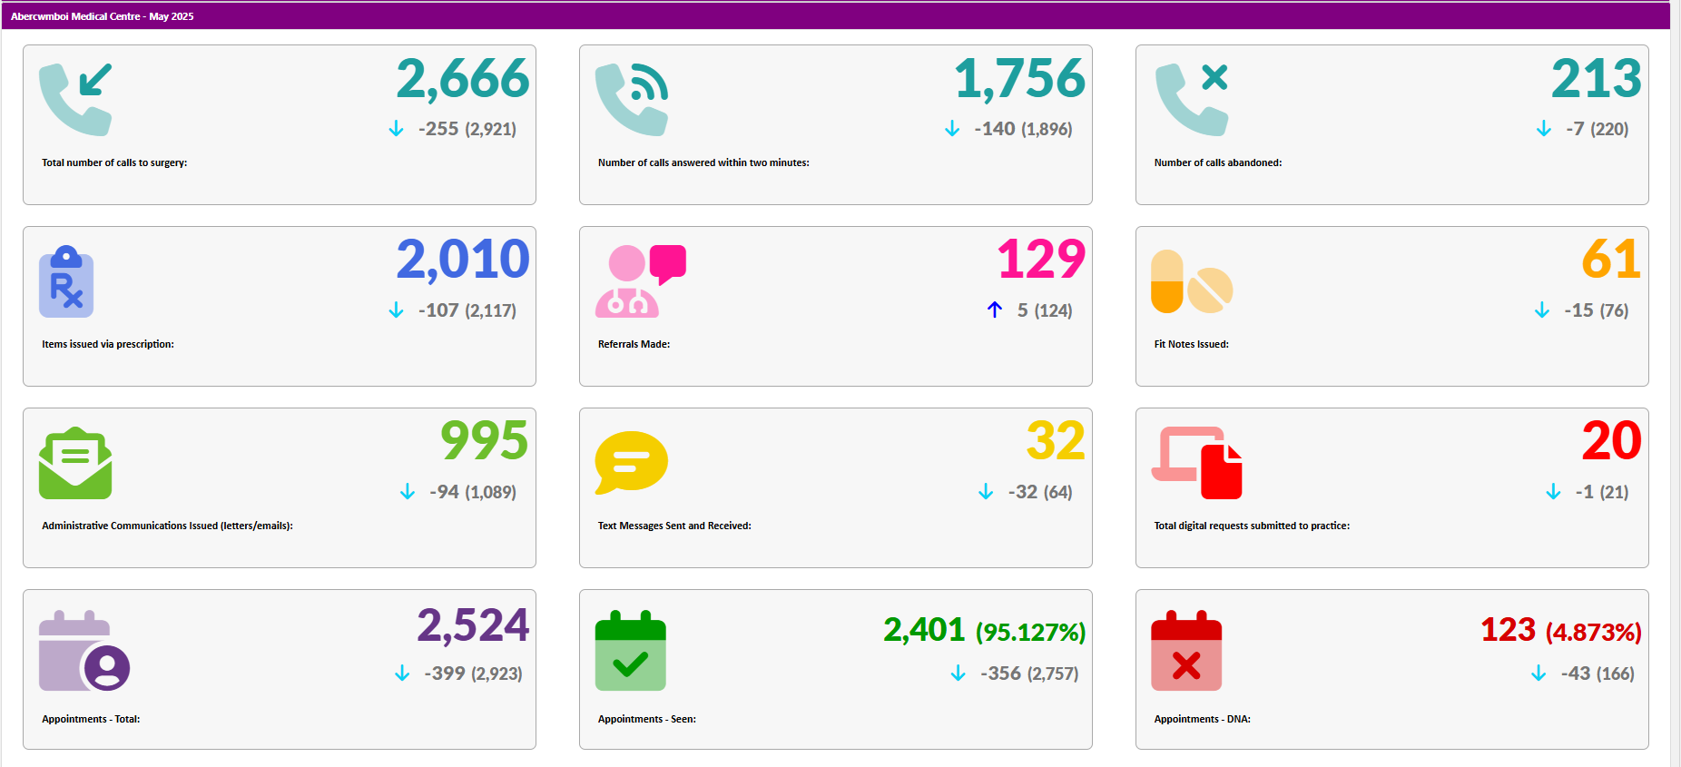Click the 213 calls abandoned value
The width and height of the screenshot is (1681, 767).
pos(1597,79)
